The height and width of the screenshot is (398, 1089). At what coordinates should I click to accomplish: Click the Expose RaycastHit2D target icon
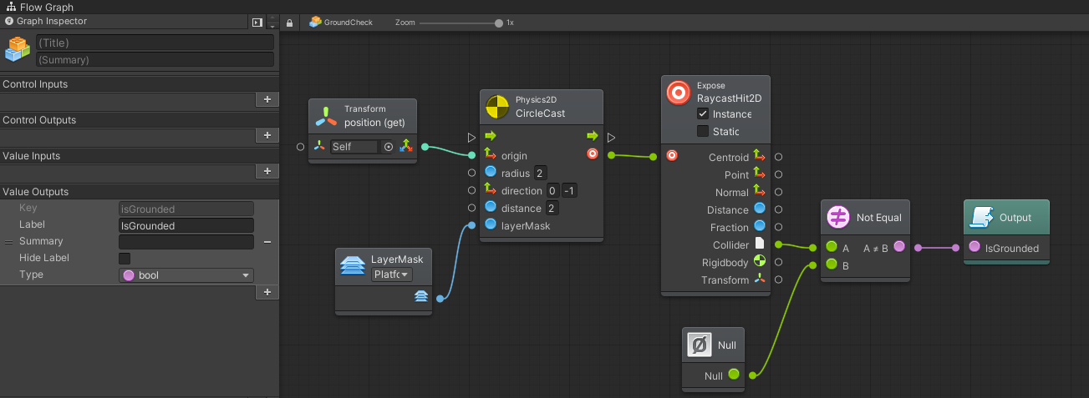[x=678, y=92]
